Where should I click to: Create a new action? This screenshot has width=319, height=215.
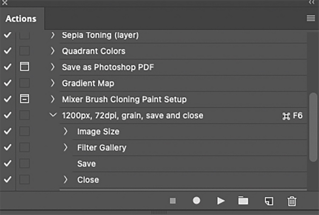pos(268,201)
